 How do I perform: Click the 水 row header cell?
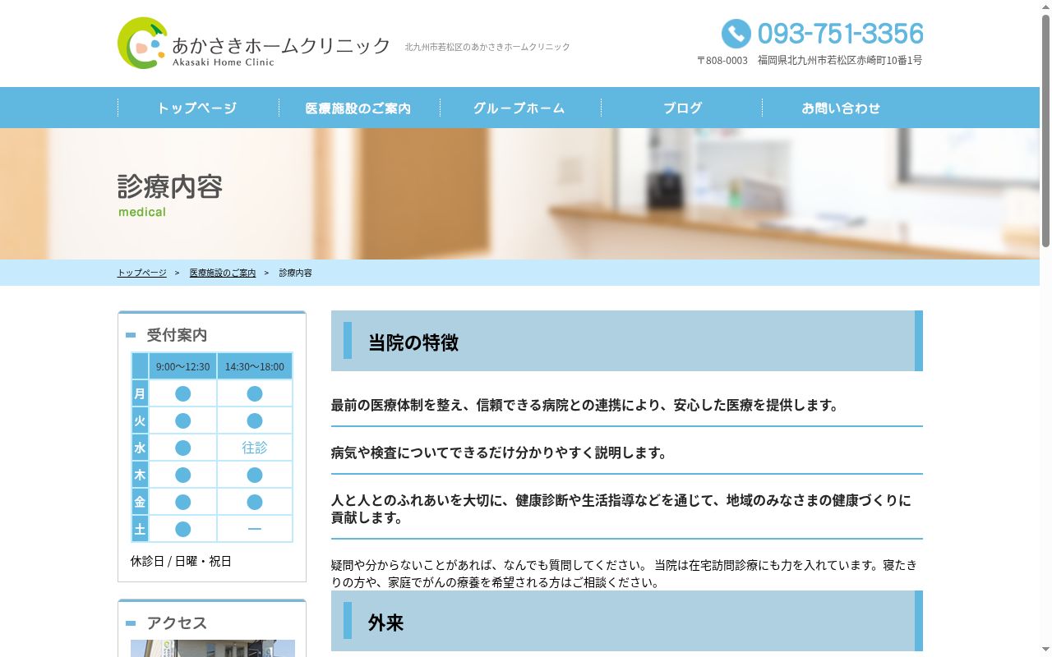click(140, 448)
